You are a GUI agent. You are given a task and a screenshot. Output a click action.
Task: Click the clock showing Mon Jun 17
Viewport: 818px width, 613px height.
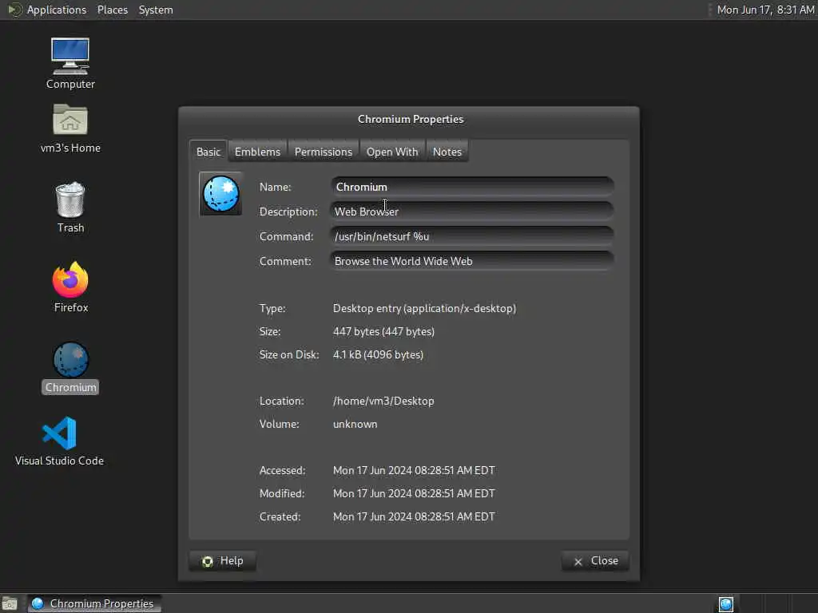764,10
